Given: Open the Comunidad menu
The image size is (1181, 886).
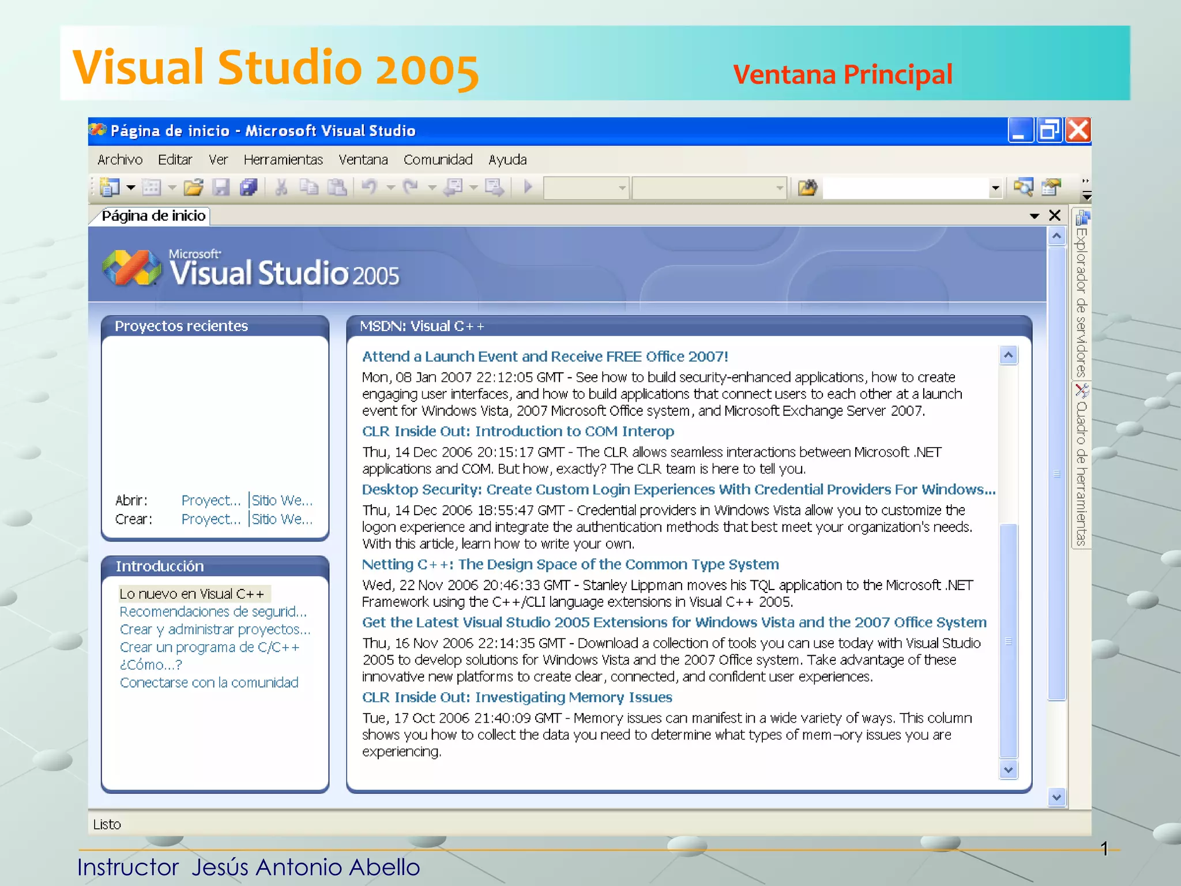Looking at the screenshot, I should tap(438, 160).
